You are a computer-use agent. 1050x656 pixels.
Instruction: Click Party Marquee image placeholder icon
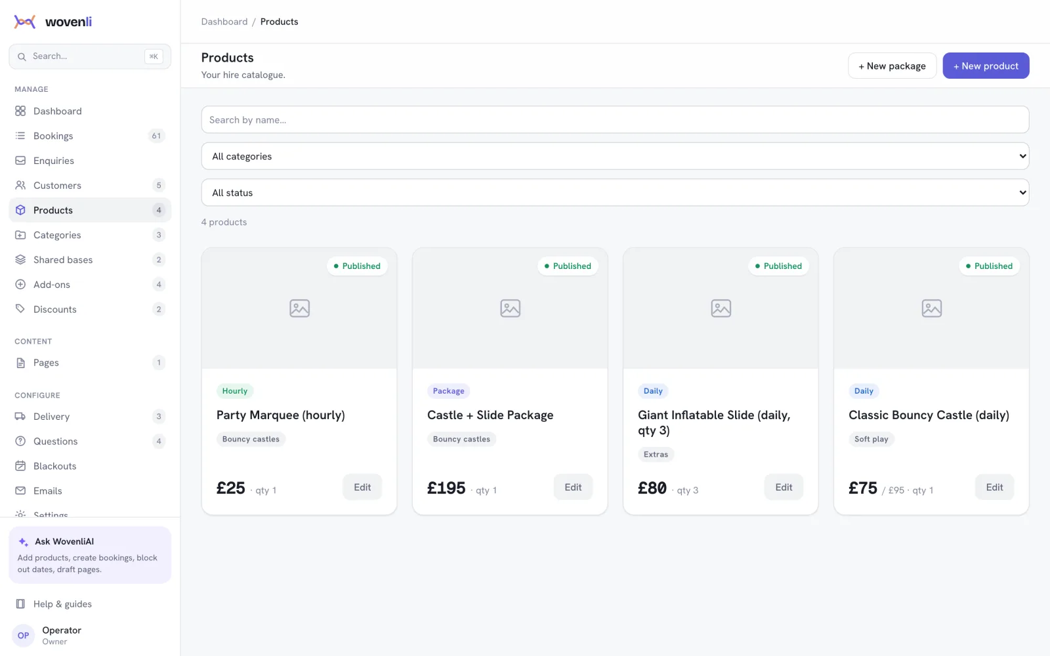299,308
